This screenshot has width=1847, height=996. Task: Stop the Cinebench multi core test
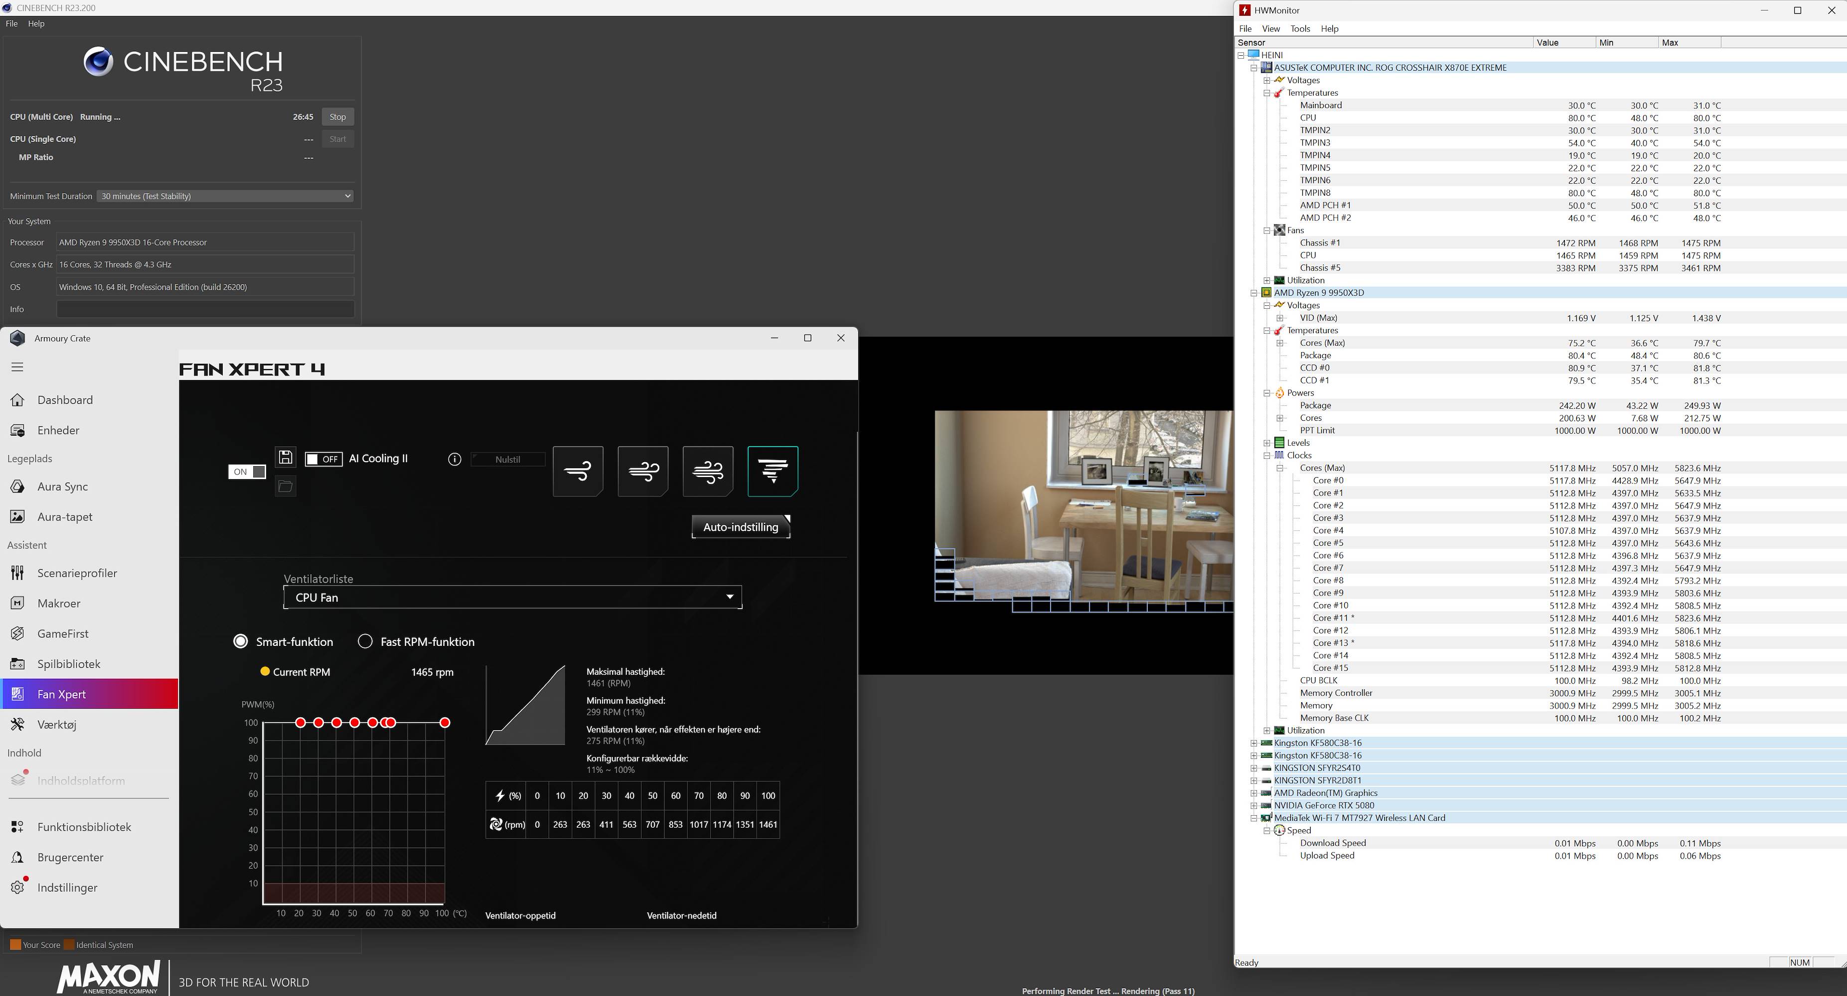(x=338, y=117)
